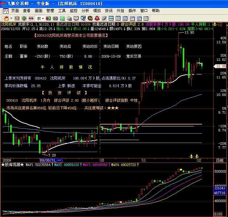Switch to the vertical split layout icon
This screenshot has width=228, height=217.
118,18
